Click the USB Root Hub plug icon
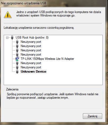The image size is (108, 125). (12, 37)
